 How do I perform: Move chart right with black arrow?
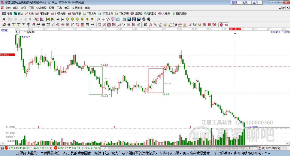(x=63, y=19)
